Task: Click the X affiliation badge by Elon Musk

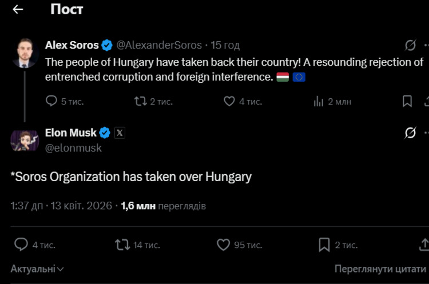Action: click(120, 133)
